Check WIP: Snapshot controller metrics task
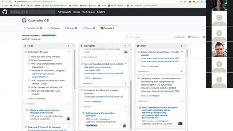 pos(29,64)
